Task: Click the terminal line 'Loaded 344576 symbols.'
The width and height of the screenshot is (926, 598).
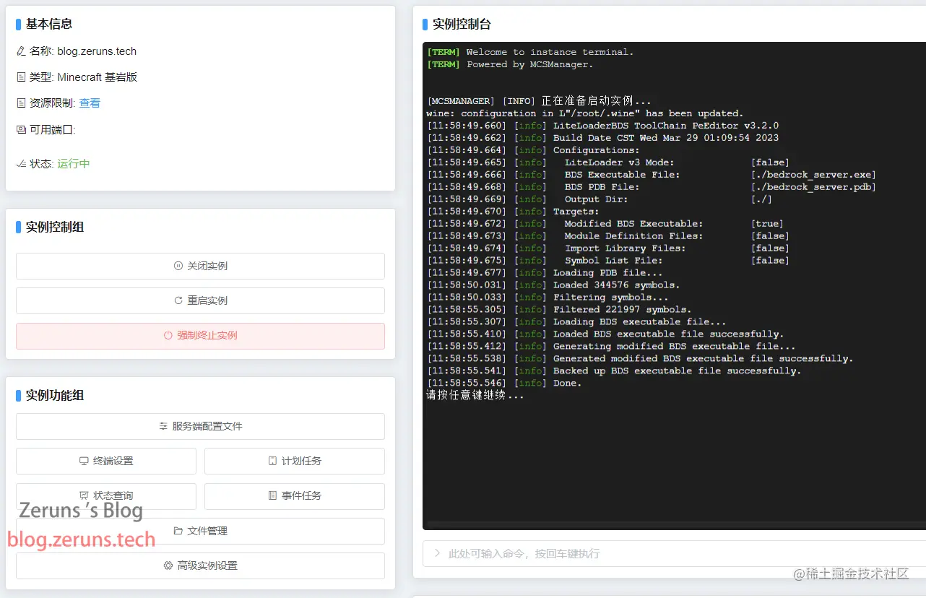Action: [617, 285]
